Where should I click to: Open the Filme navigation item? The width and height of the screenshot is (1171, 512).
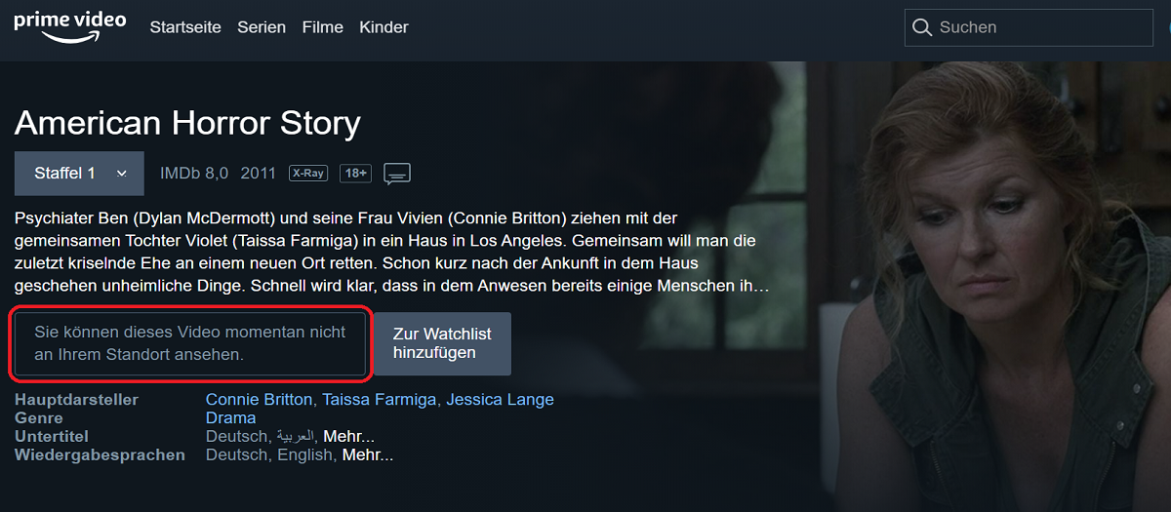[323, 27]
